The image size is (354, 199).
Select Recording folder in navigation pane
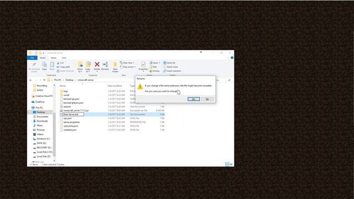point(40,86)
